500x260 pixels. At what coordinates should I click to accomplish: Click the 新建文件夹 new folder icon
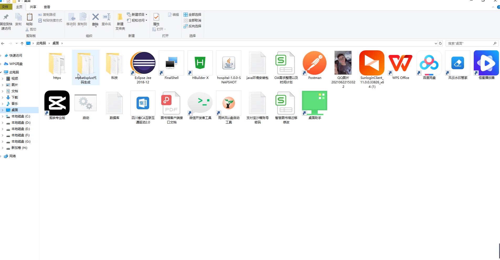click(120, 17)
